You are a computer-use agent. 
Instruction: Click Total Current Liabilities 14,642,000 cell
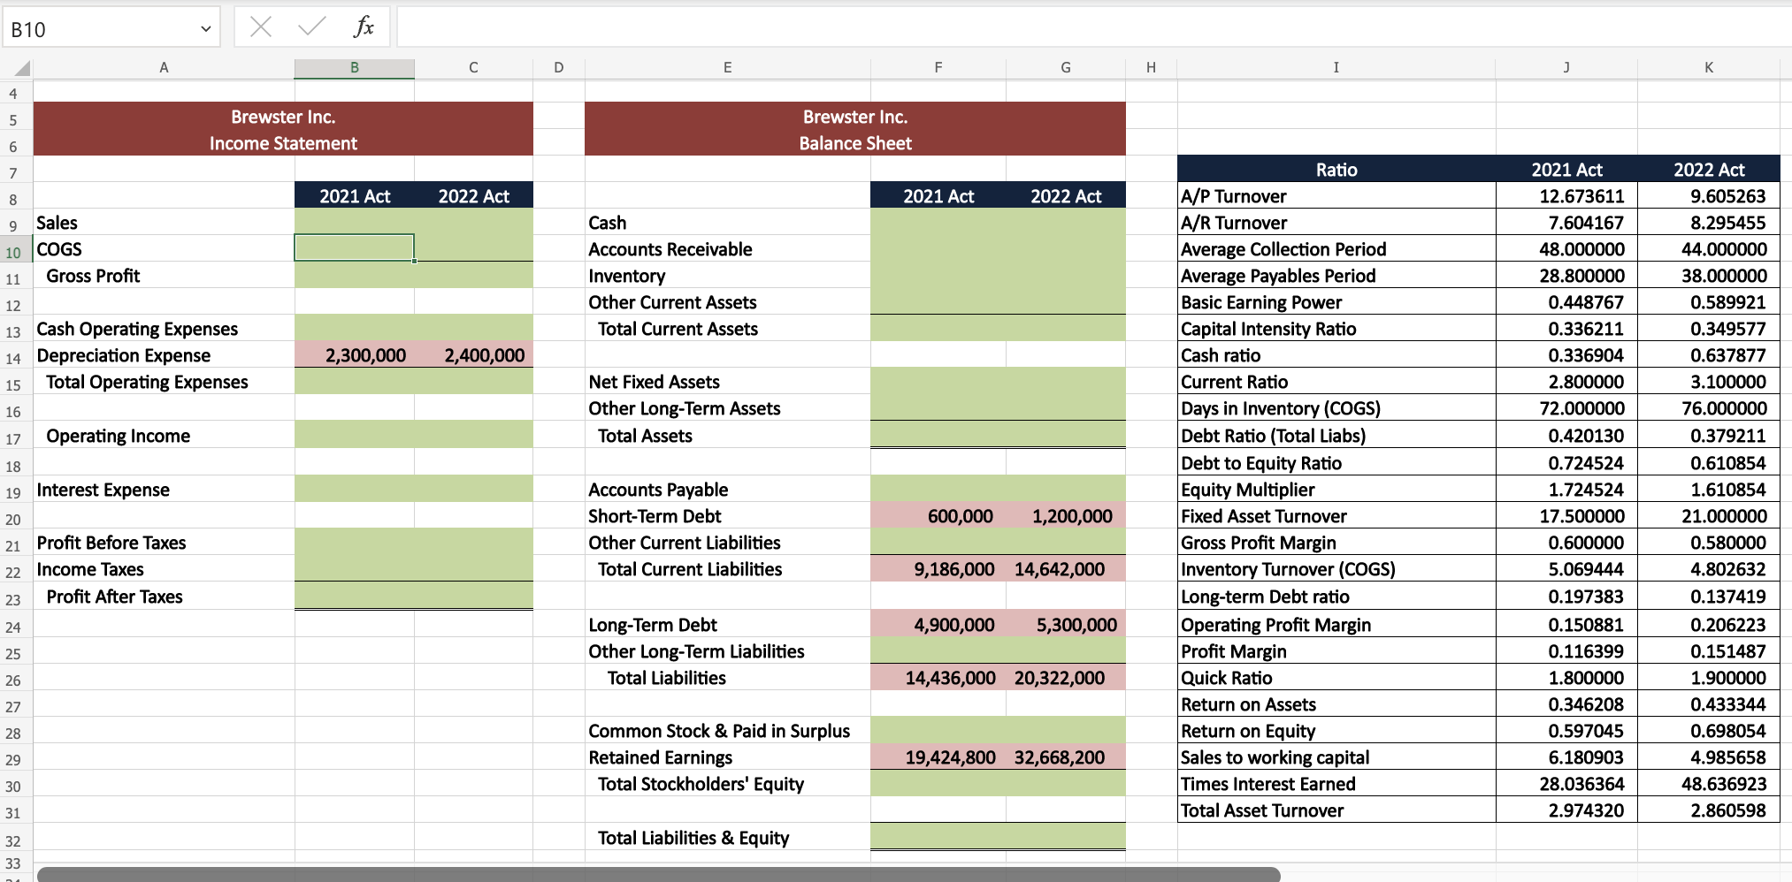click(1065, 569)
